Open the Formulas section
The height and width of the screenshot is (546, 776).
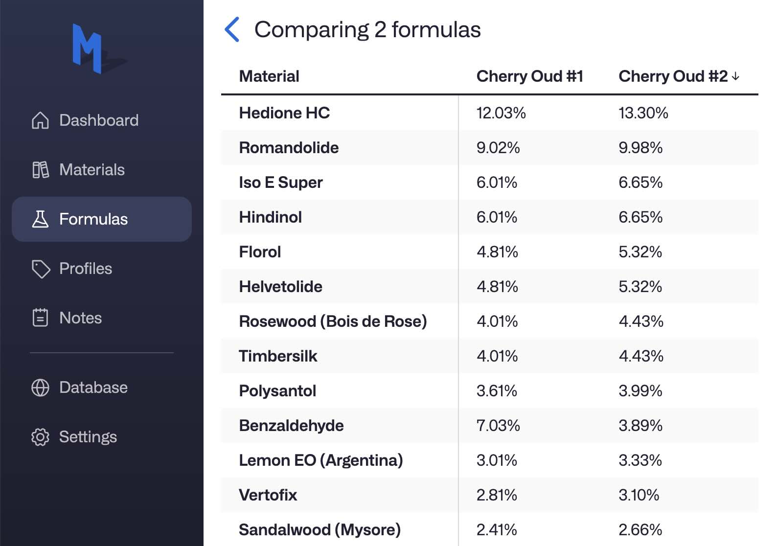tap(94, 219)
